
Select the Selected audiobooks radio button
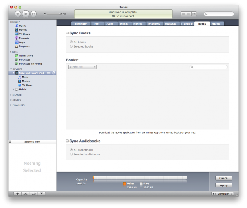point(71,154)
